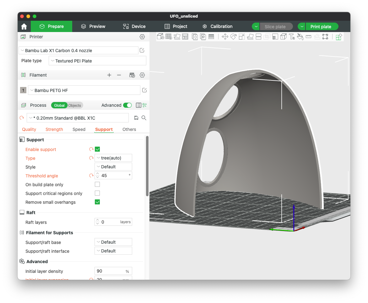Select the Seam painting tool
This screenshot has height=303, width=368.
[284, 37]
